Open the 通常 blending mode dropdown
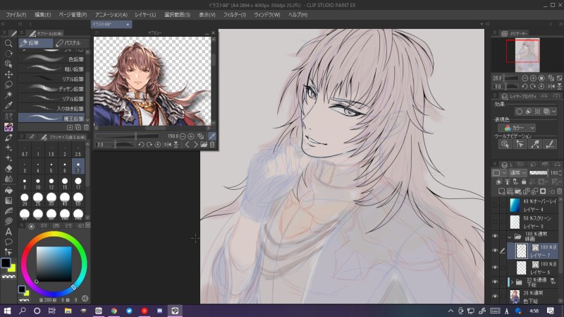 tap(517, 173)
